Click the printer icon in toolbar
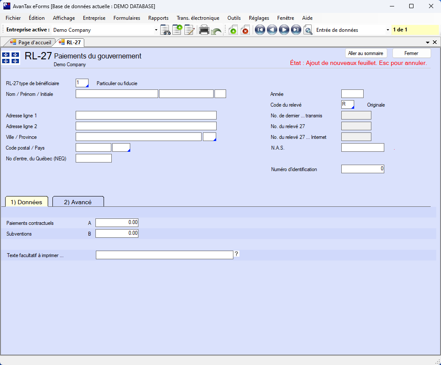 pos(204,30)
